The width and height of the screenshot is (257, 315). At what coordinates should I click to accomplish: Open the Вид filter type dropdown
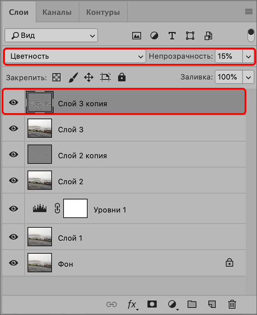(51, 35)
